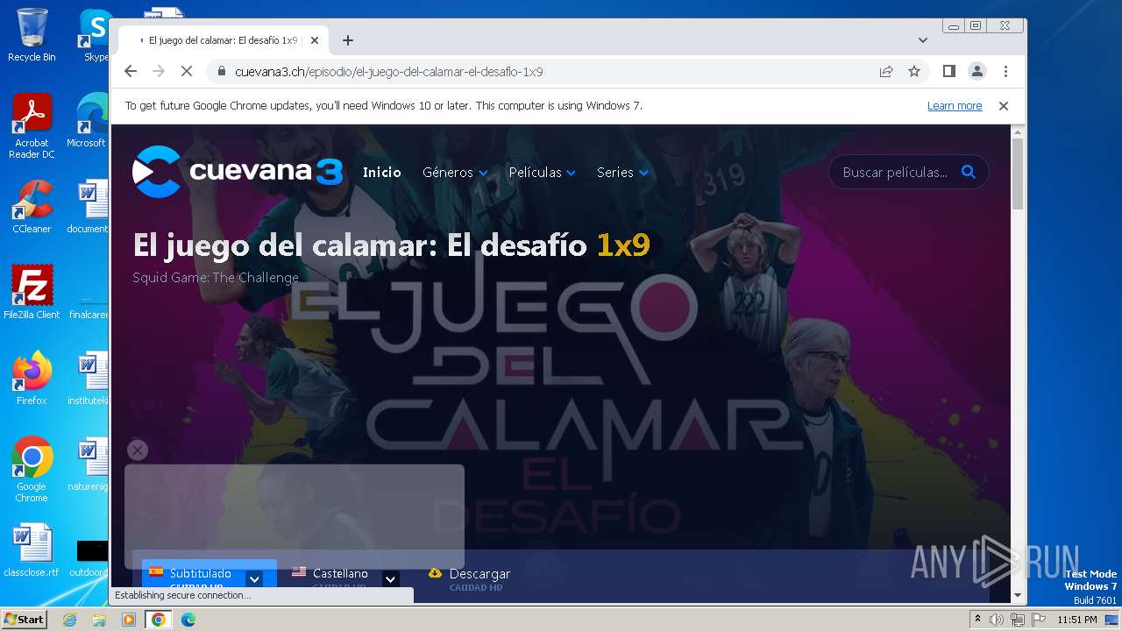The height and width of the screenshot is (631, 1122).
Task: Expand the Géneros dropdown
Action: coord(455,173)
